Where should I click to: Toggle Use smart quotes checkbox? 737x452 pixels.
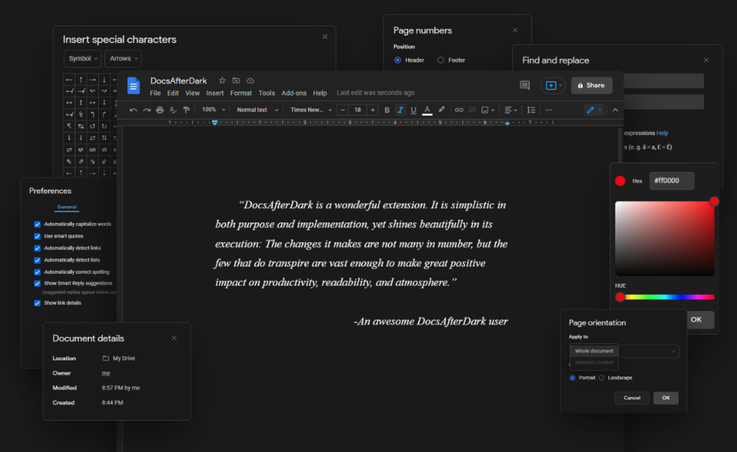click(x=37, y=236)
